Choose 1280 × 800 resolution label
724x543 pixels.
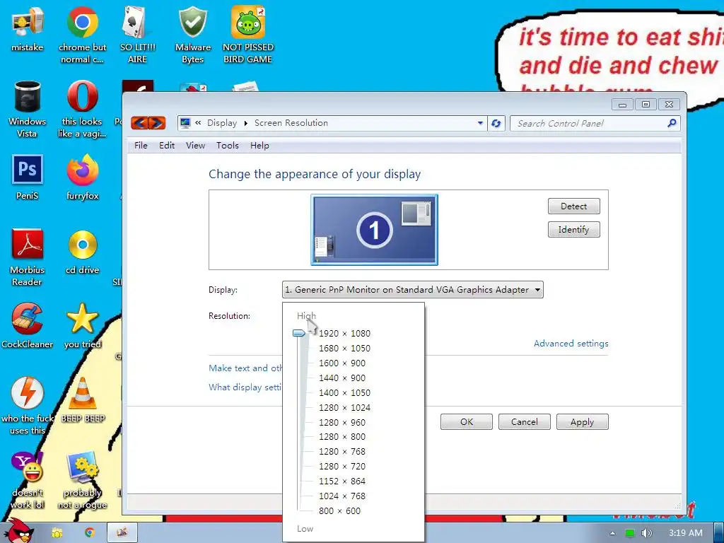[x=342, y=436]
